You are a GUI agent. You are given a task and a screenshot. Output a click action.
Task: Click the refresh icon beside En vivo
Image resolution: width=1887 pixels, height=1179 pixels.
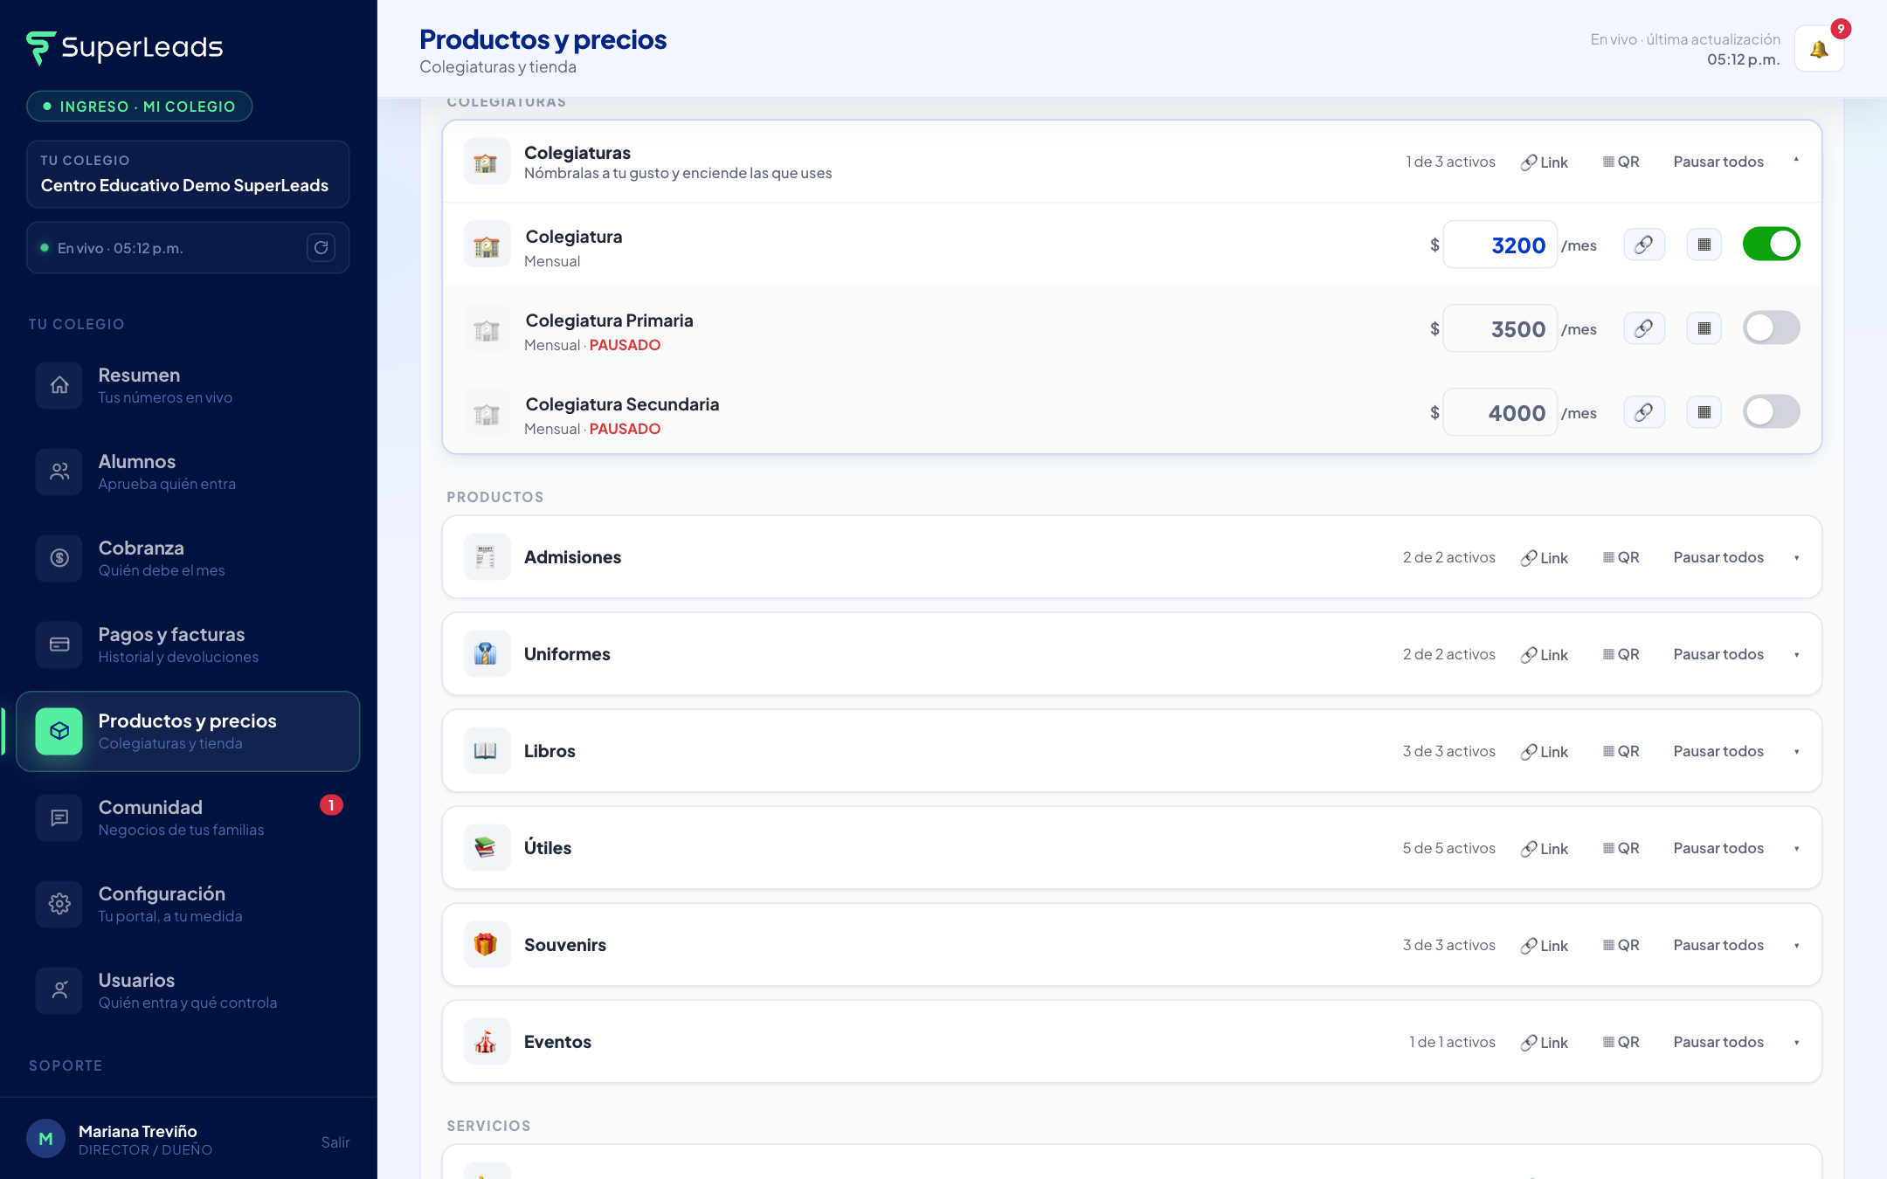pos(321,248)
